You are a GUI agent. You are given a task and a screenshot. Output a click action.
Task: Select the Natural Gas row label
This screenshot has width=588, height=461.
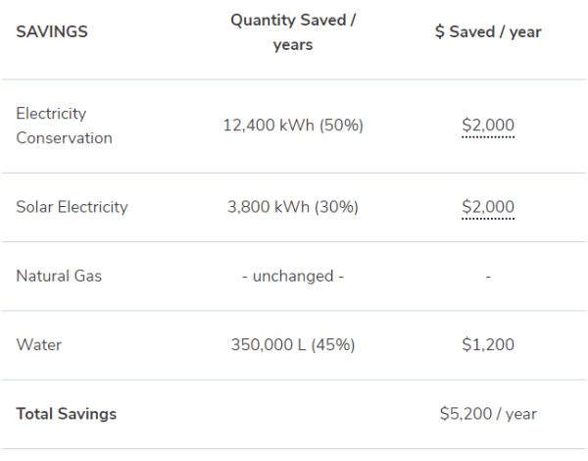(x=59, y=277)
